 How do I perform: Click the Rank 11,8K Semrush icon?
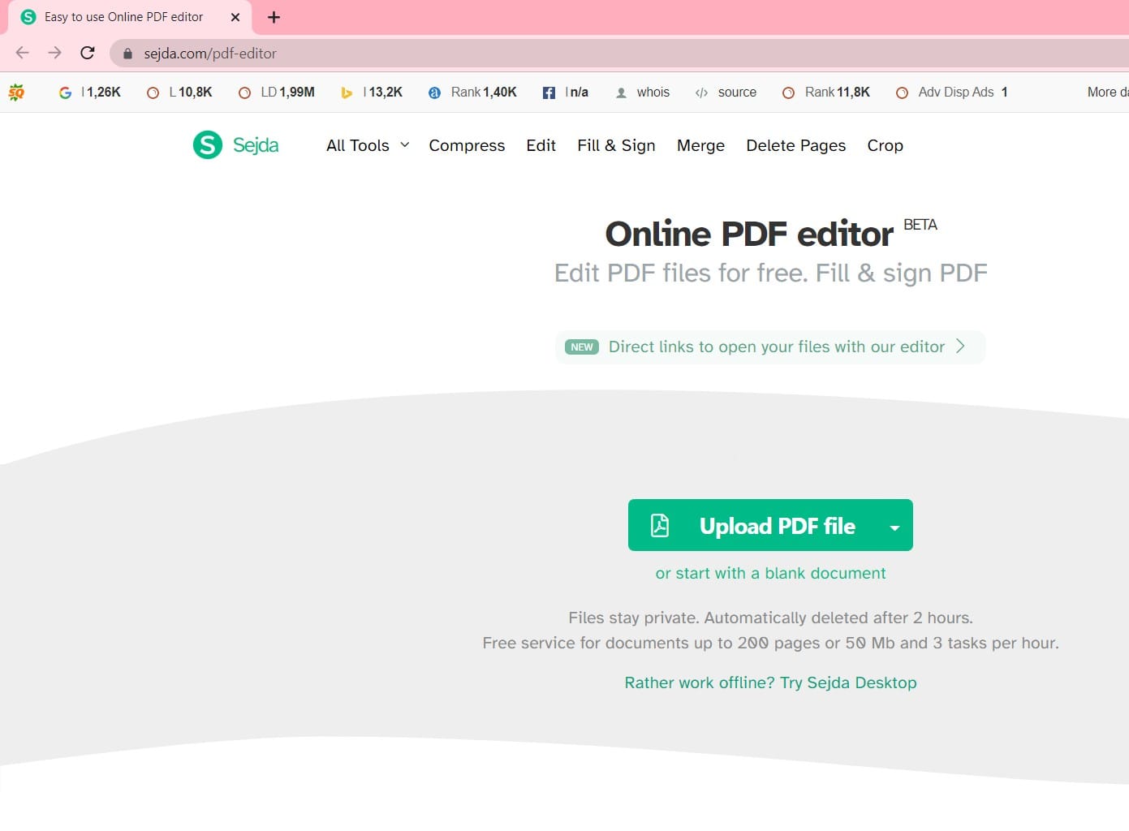point(788,93)
